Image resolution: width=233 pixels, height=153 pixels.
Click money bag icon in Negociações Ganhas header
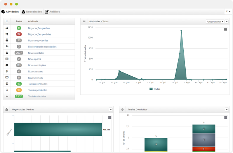pos(7,109)
